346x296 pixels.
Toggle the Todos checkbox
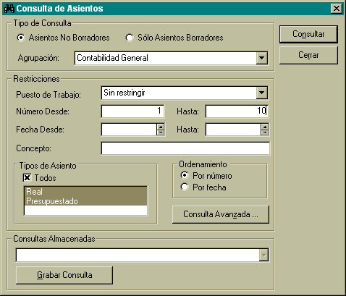(27, 178)
